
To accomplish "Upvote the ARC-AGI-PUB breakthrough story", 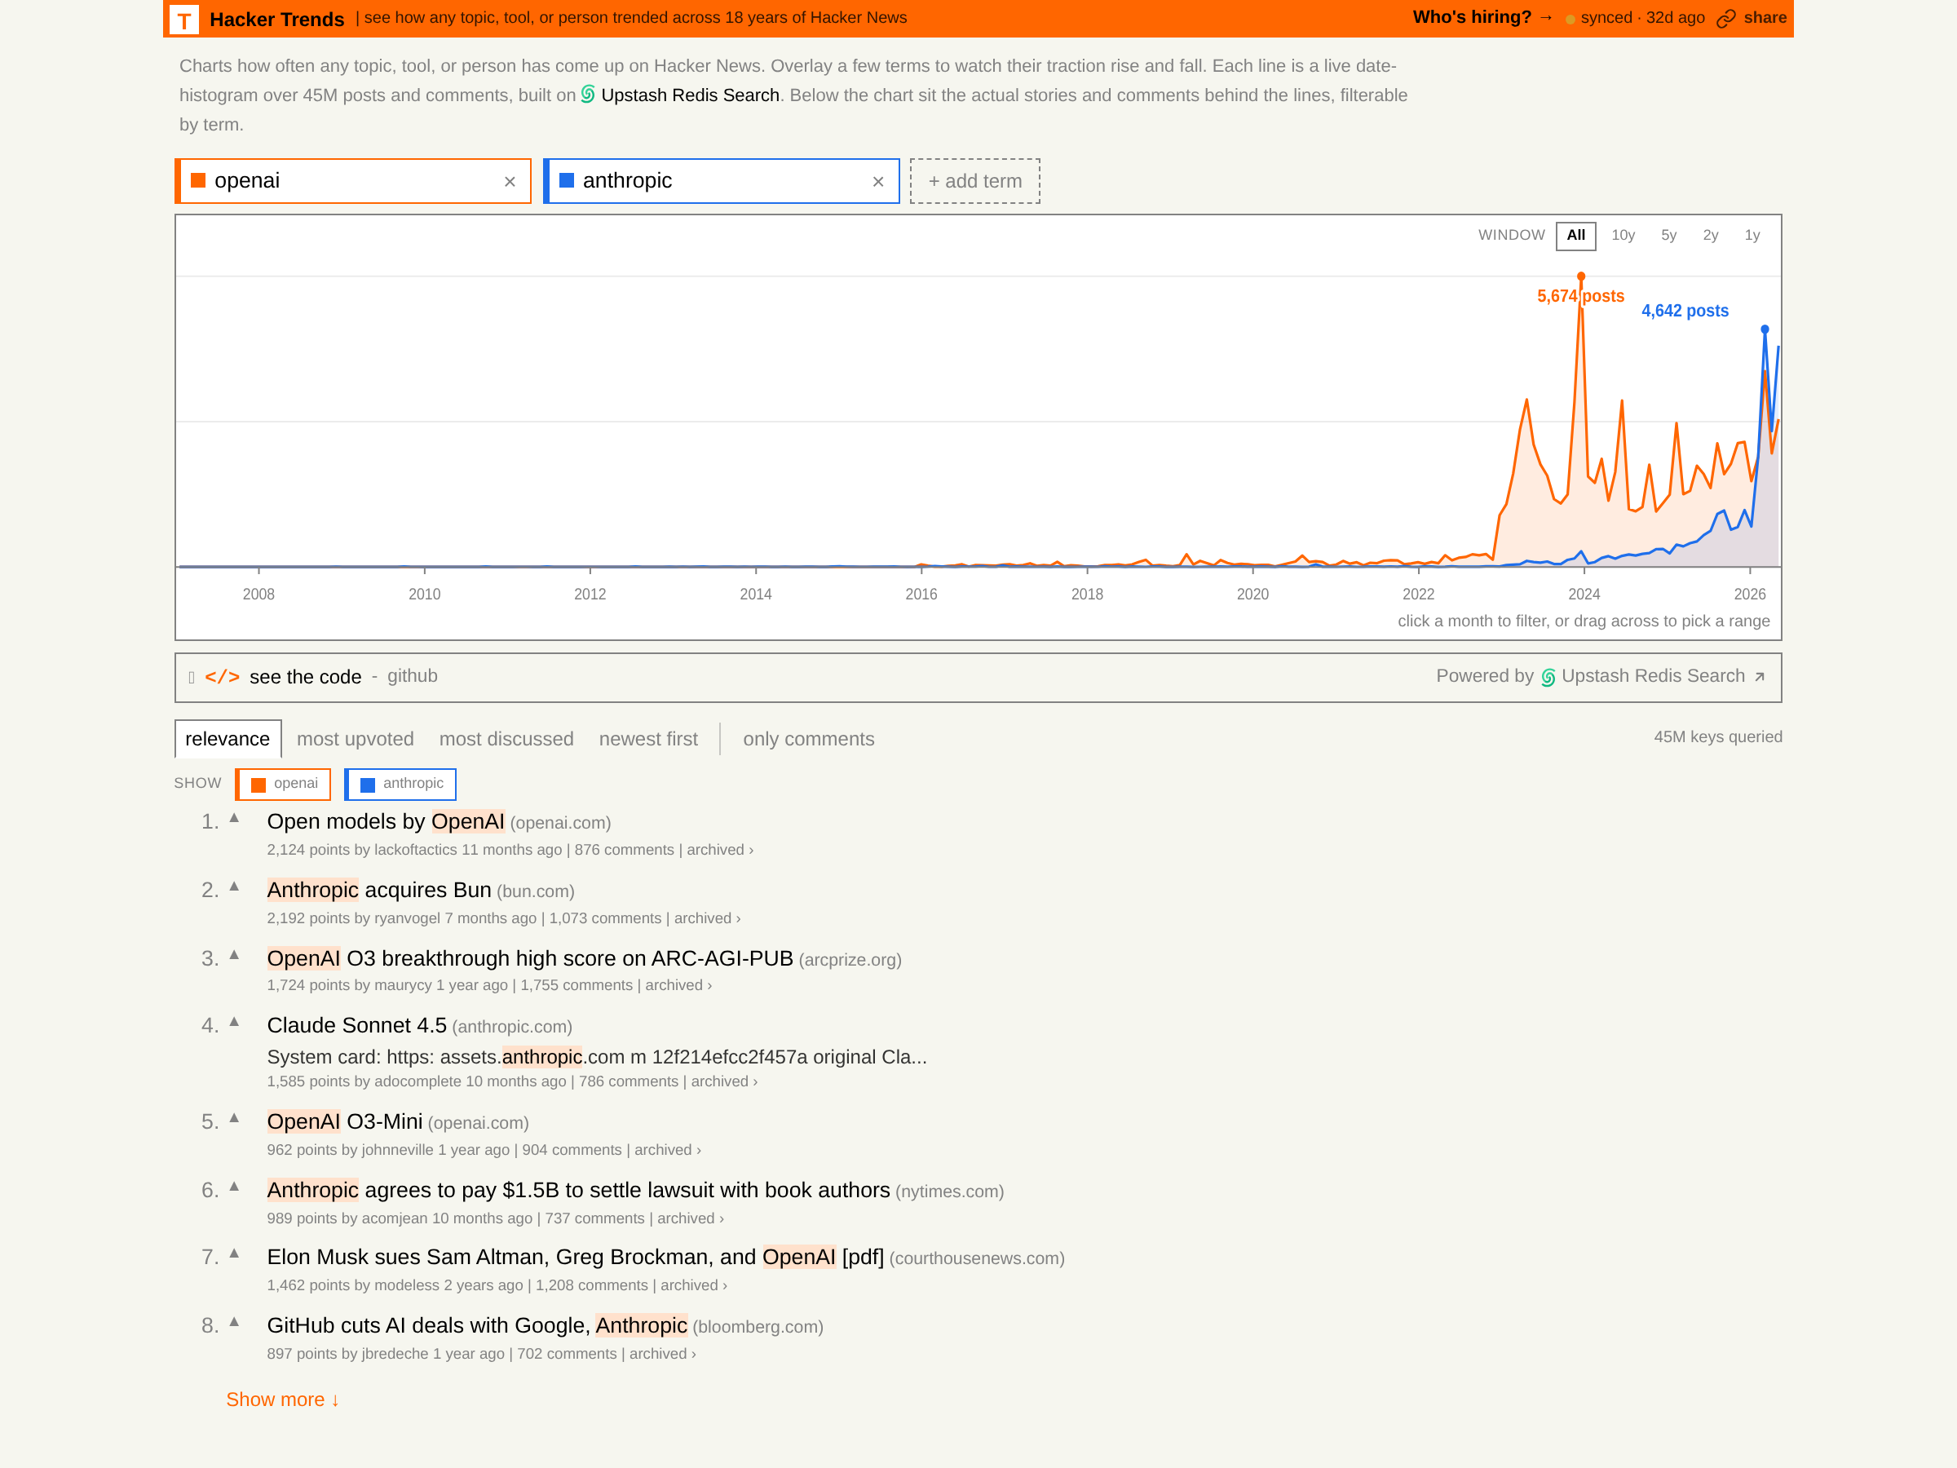I will 235,954.
